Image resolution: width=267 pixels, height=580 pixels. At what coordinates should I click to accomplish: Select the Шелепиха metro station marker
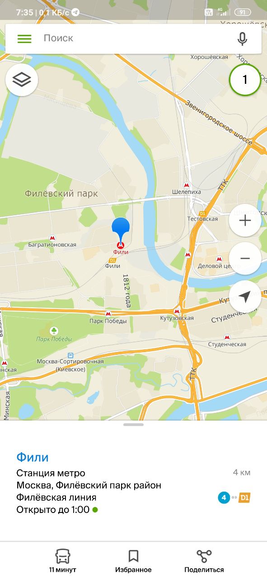coord(187,185)
